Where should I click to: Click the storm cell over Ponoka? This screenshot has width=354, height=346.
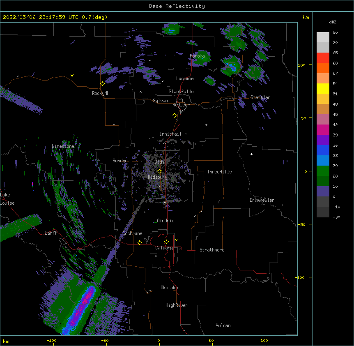coord(200,58)
